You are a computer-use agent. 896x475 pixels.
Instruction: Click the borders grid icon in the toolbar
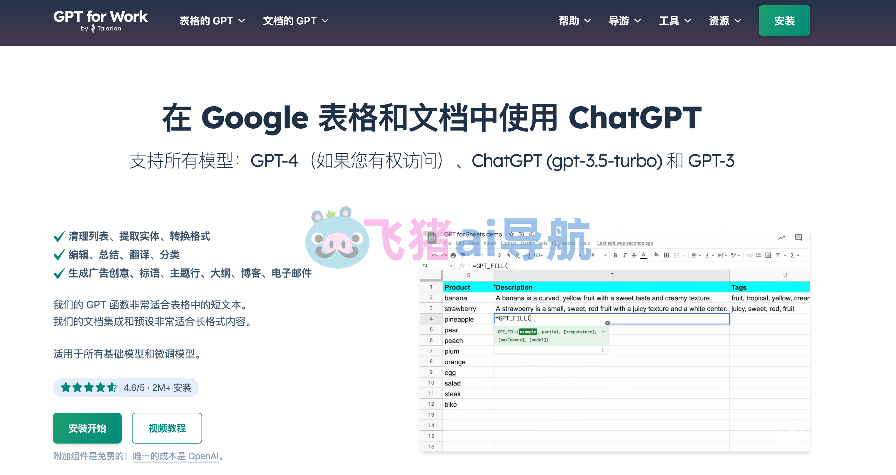(666, 255)
